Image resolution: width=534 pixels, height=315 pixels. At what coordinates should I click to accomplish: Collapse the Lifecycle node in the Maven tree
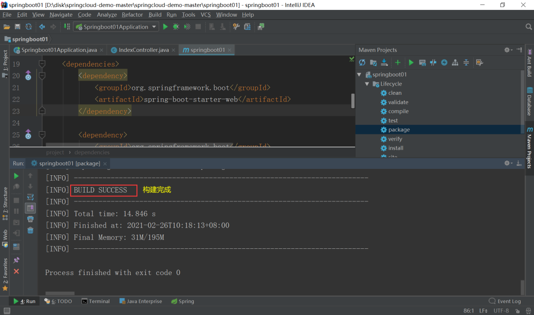click(x=367, y=83)
